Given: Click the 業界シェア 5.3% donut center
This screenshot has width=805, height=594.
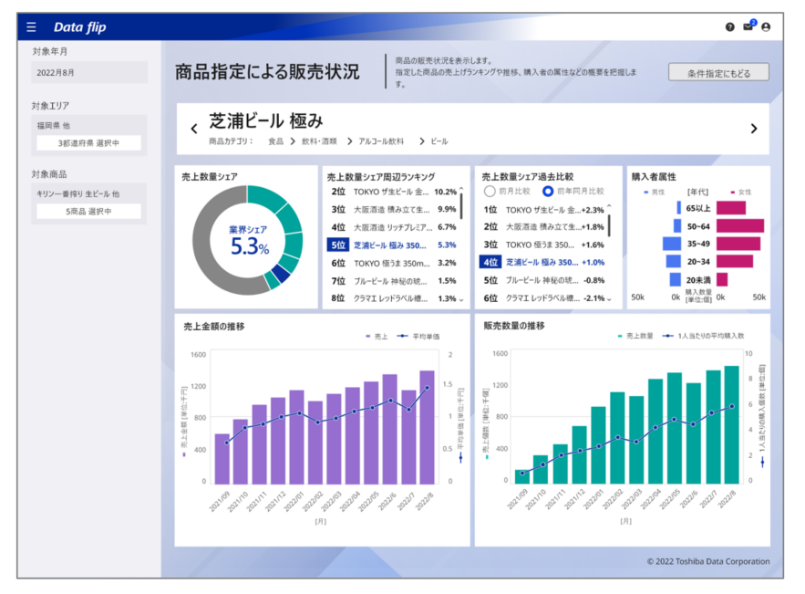Looking at the screenshot, I should [249, 241].
